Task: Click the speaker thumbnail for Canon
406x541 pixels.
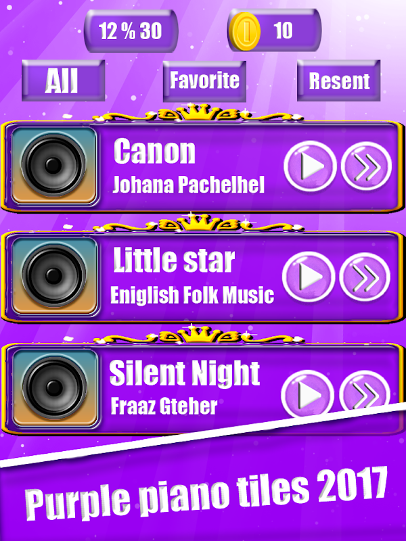Action: [x=54, y=166]
